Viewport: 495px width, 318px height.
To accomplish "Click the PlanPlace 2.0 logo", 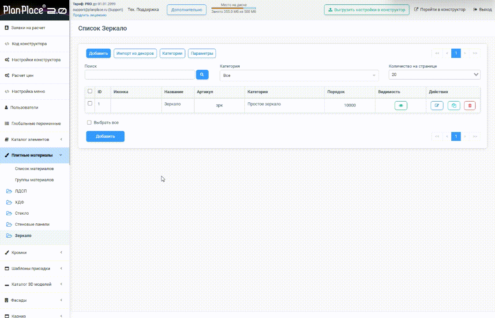I will [x=34, y=10].
